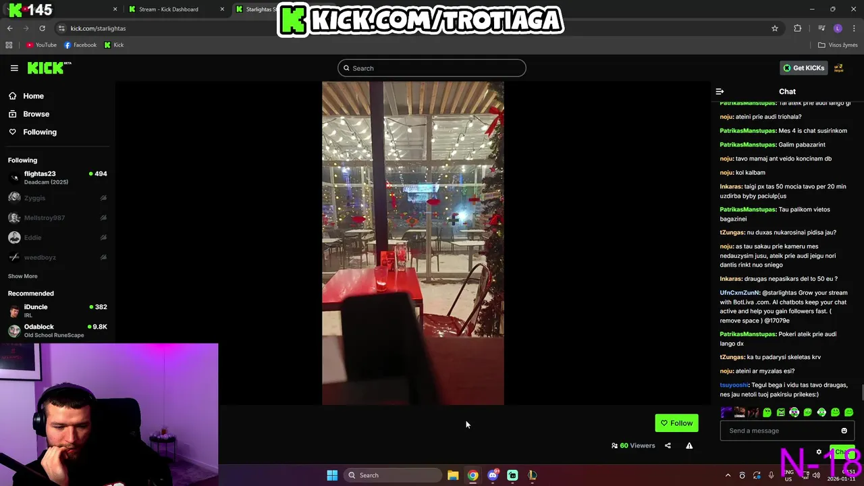The height and width of the screenshot is (486, 864).
Task: Open emoji picker in message box
Action: coord(844,431)
